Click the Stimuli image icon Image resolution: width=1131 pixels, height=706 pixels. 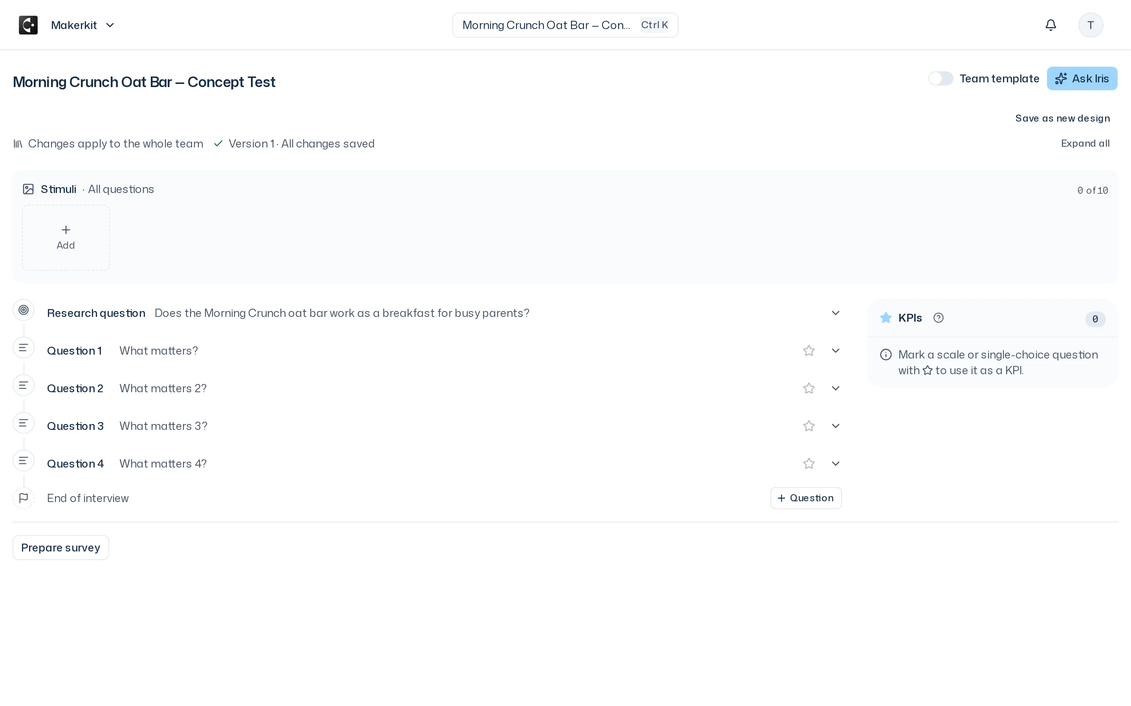coord(29,189)
